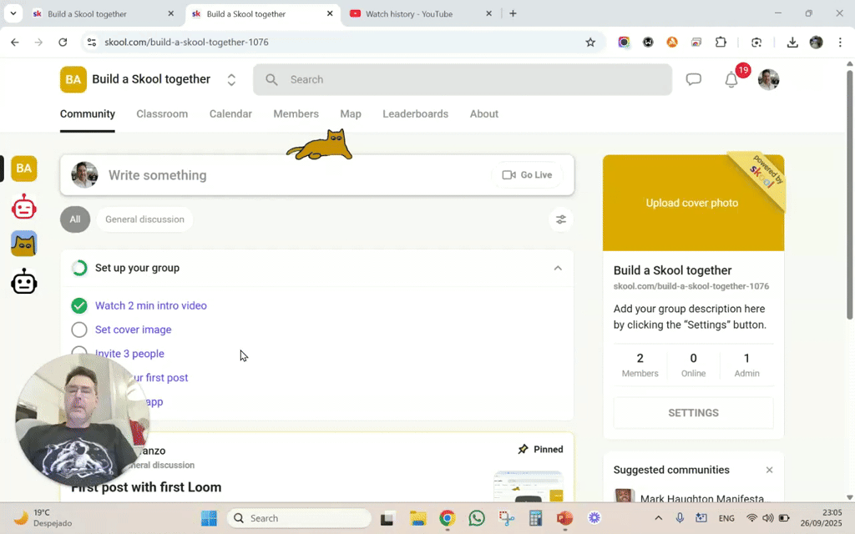Open the Chrome downloads icon
The image size is (855, 534).
pos(792,42)
